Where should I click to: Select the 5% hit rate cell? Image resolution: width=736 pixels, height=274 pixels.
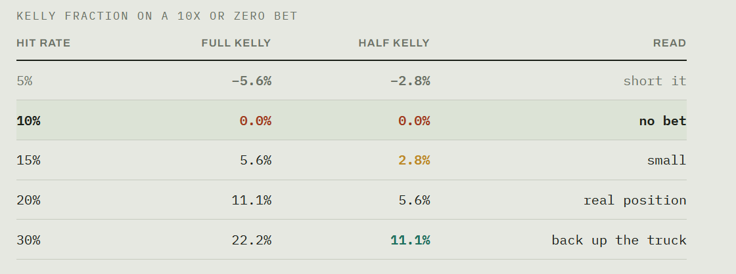tap(24, 81)
